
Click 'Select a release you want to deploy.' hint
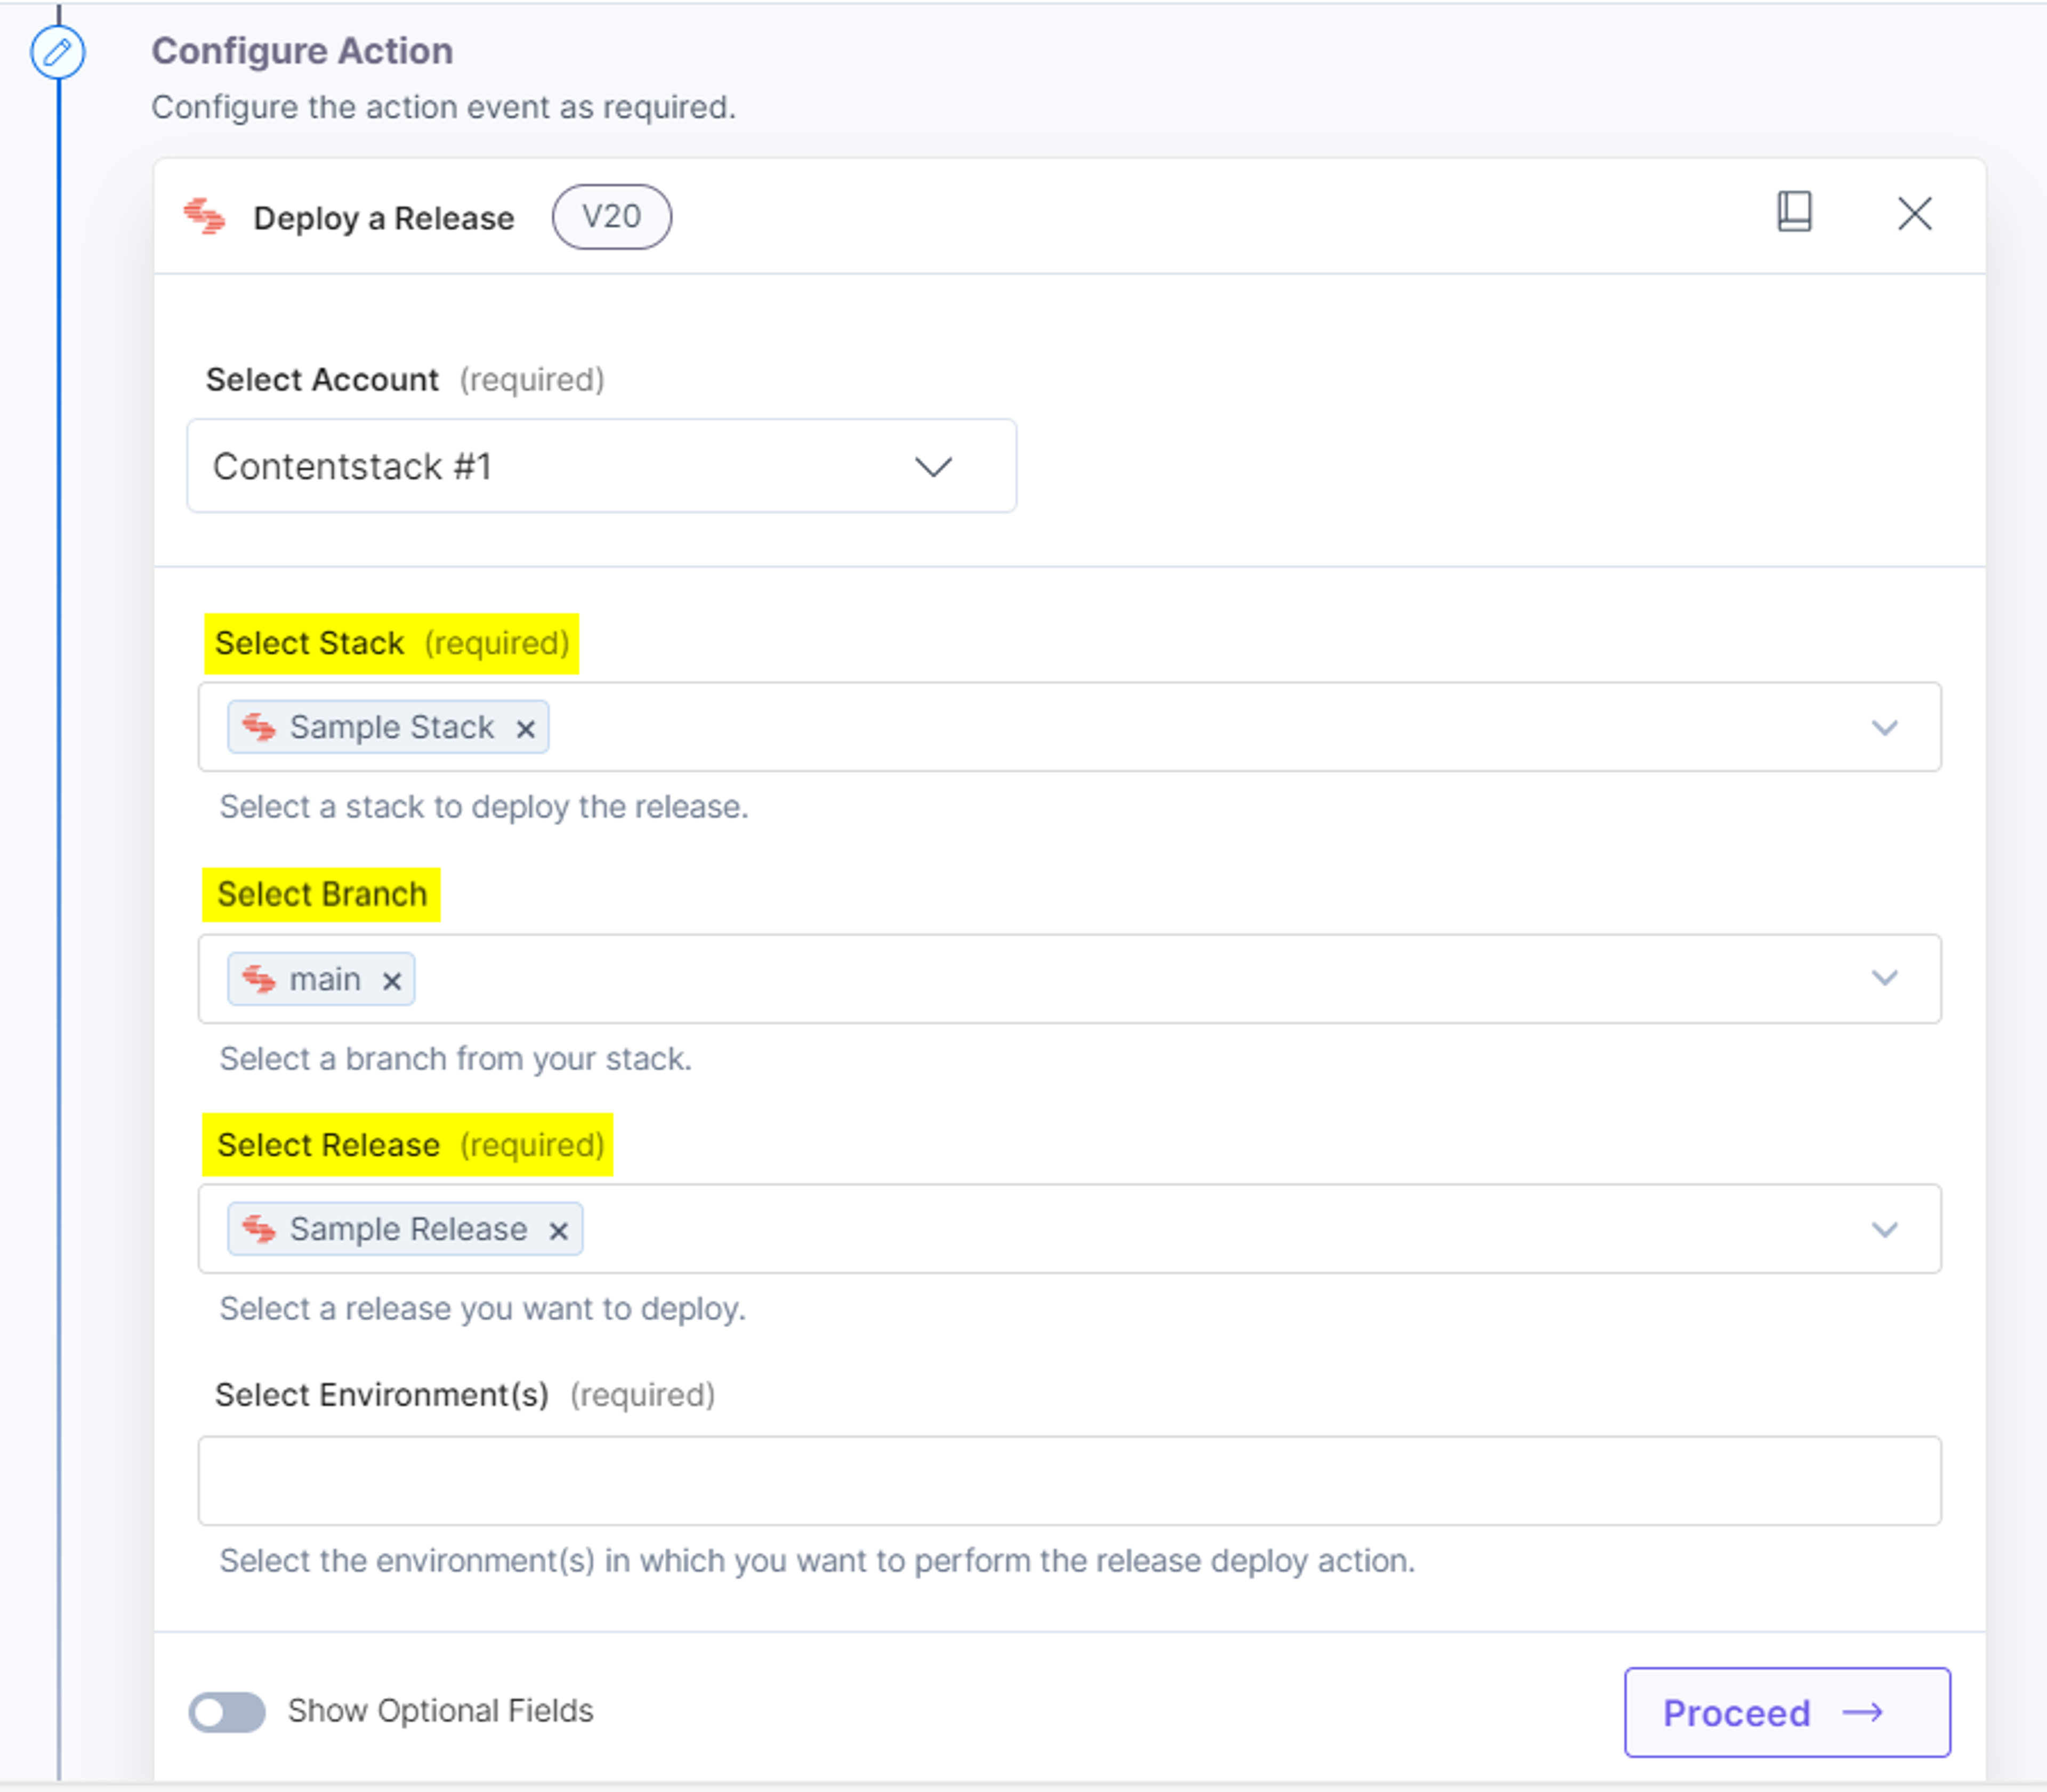tap(483, 1309)
